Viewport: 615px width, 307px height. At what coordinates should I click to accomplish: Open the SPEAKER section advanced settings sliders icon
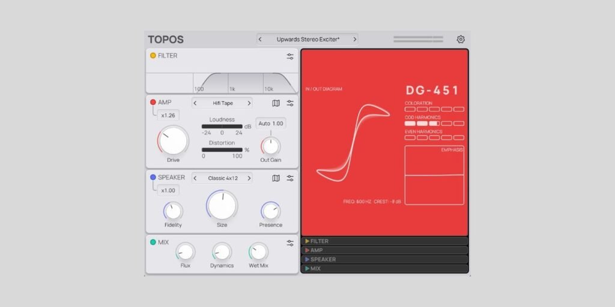[290, 178]
